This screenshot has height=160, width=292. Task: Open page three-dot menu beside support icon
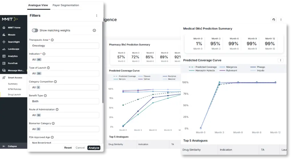coord(281,20)
